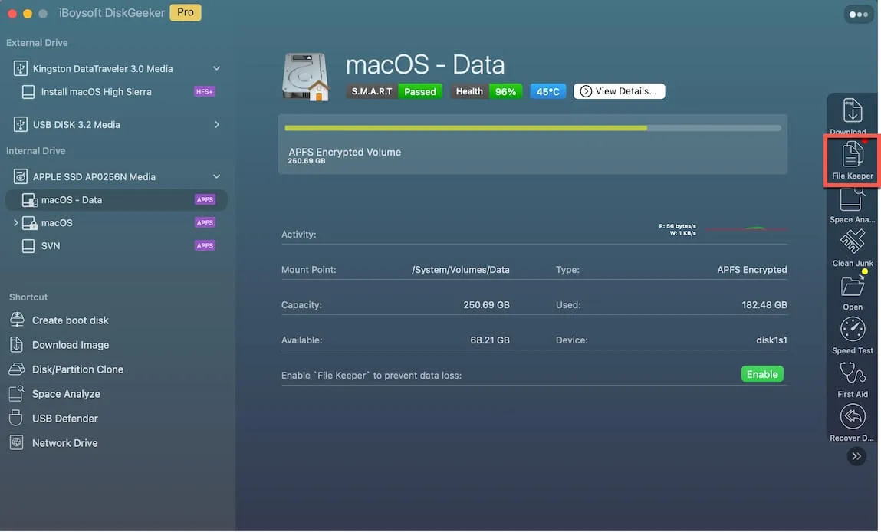This screenshot has height=532, width=881.
Task: Click Kingston DataTraveler USB drive icon
Action: pos(20,68)
